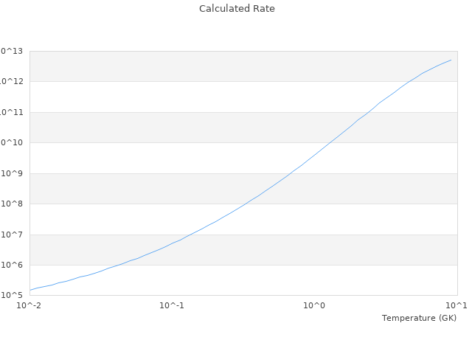Viewport: 472px width, 354px height.
Task: Click the "Temperature (GK)" x-axis label
Action: tap(419, 318)
